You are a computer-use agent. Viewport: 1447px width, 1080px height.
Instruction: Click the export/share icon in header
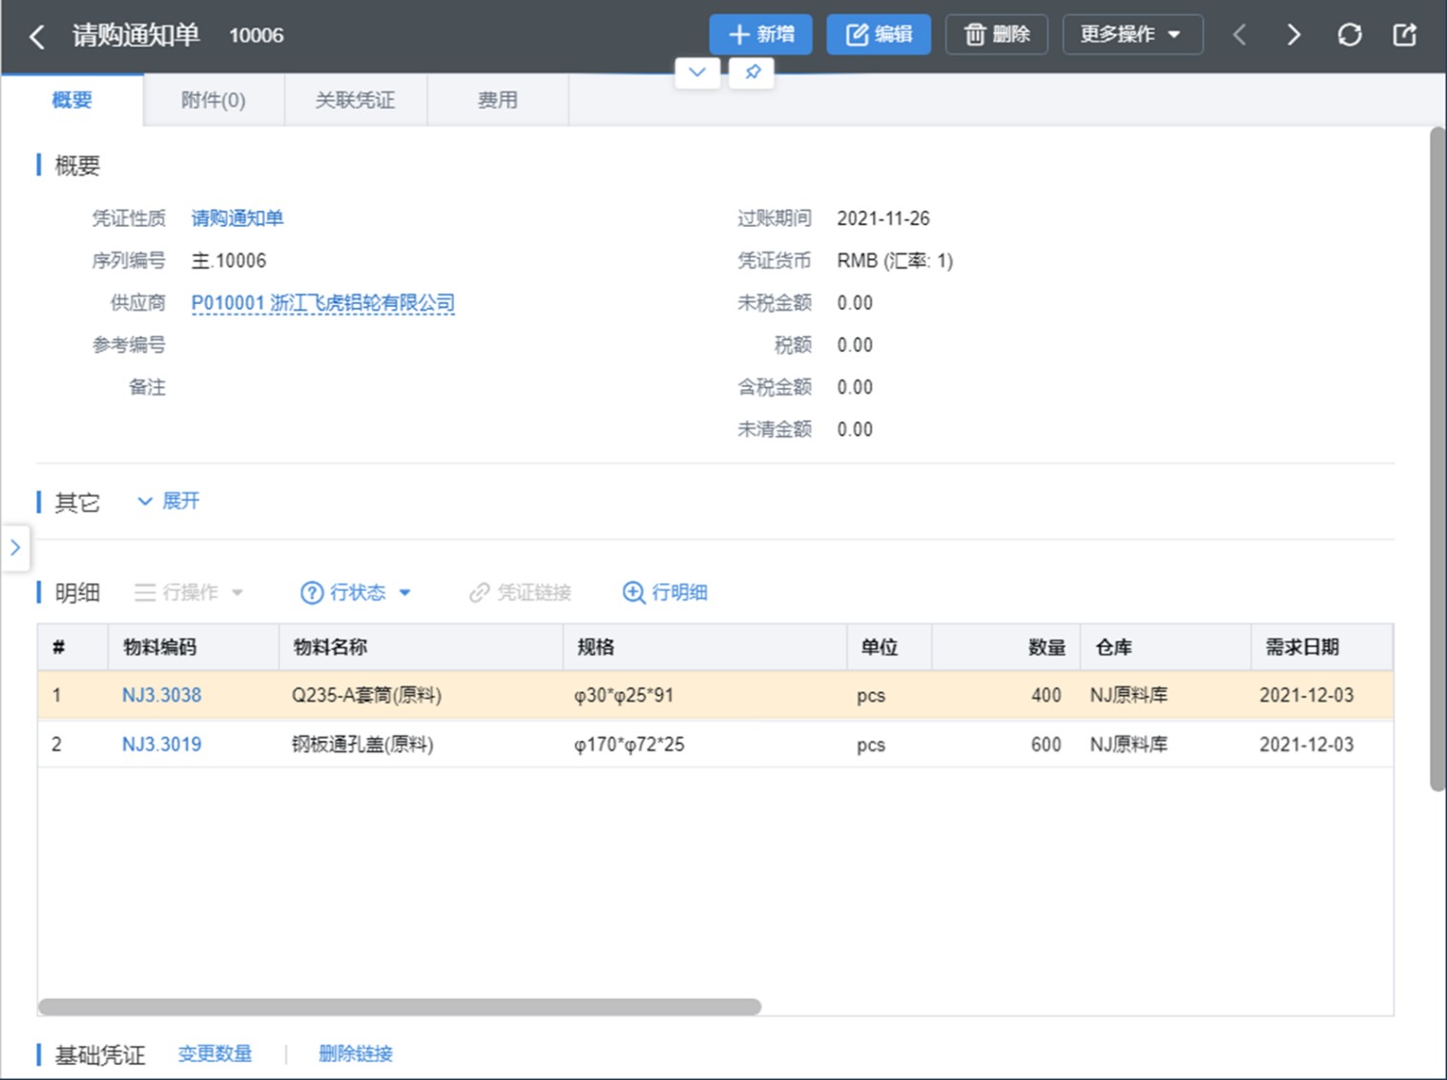tap(1404, 35)
